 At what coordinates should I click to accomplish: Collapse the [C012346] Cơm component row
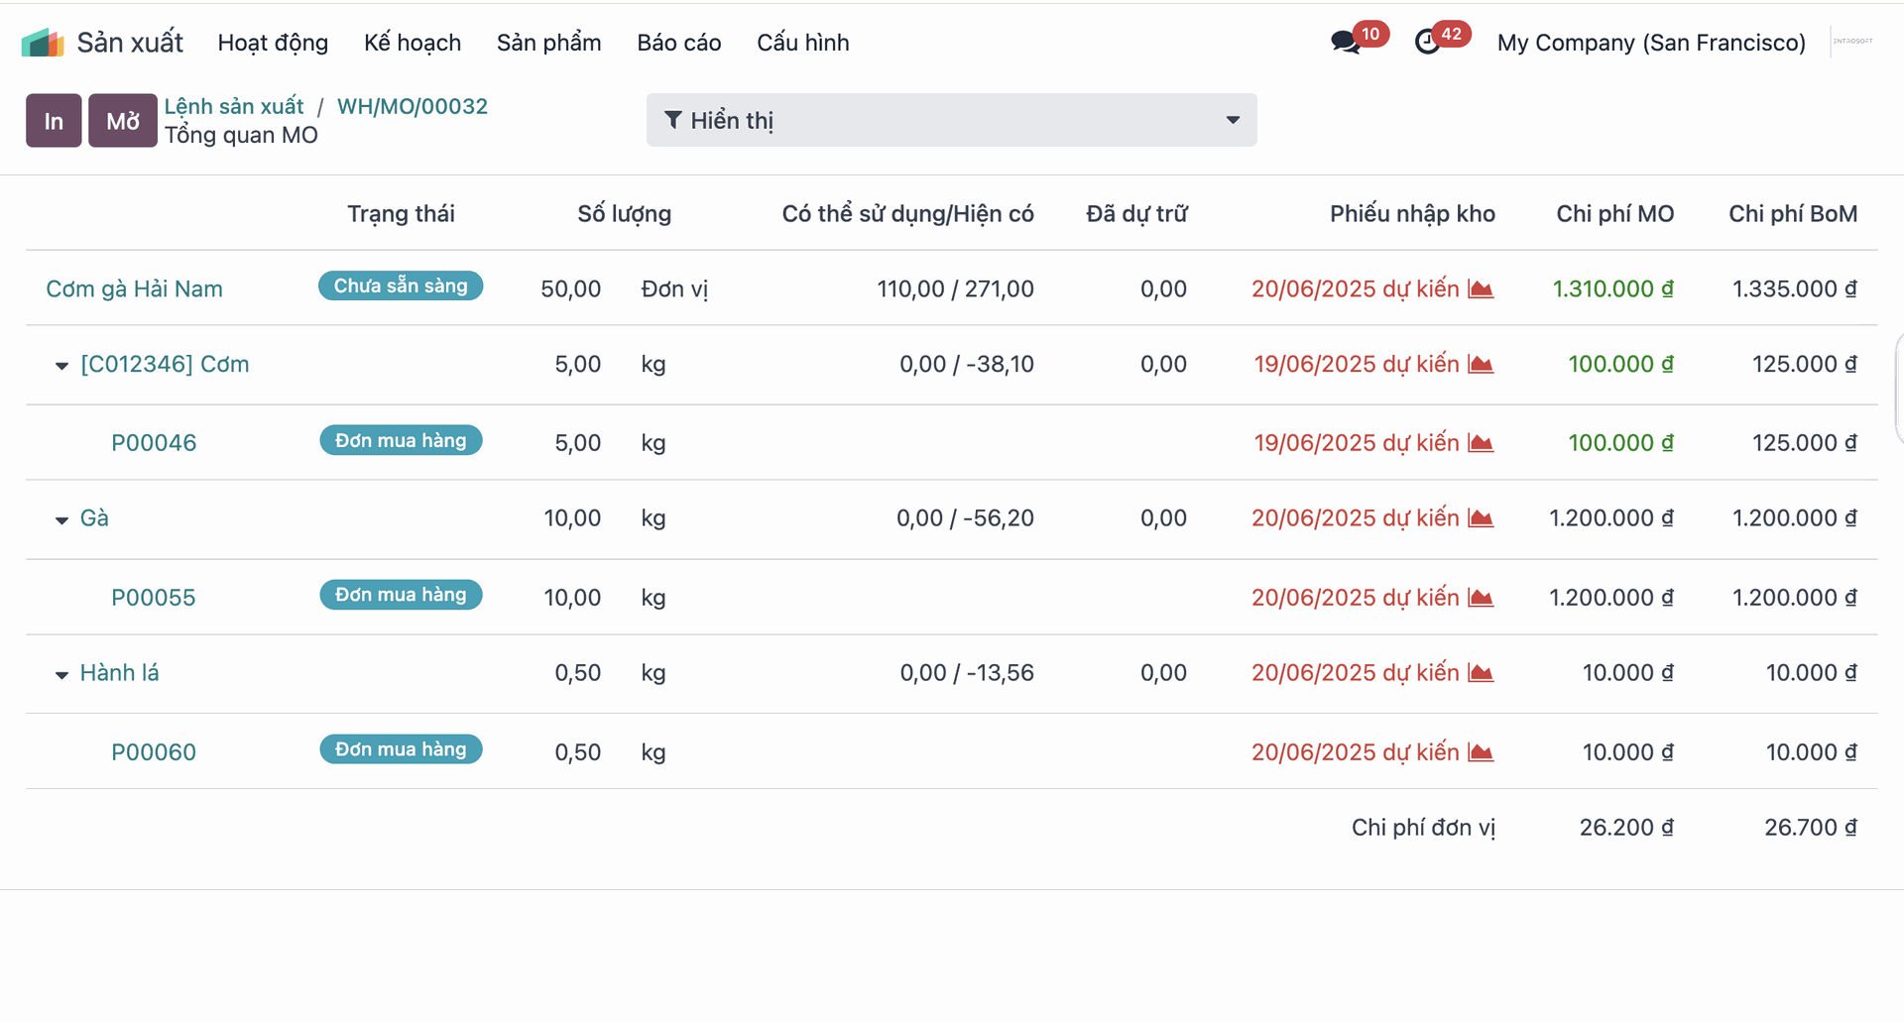(61, 366)
